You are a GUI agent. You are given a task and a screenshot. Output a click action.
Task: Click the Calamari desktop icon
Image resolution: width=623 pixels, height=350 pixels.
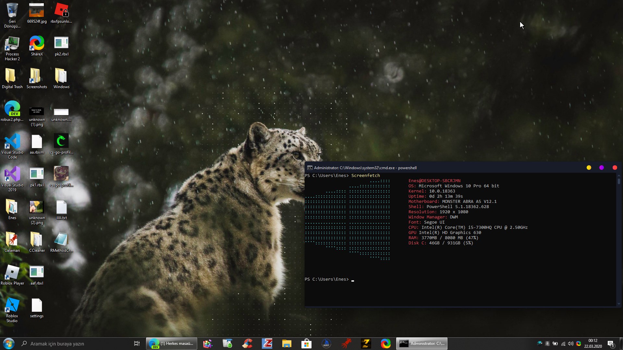tap(12, 240)
